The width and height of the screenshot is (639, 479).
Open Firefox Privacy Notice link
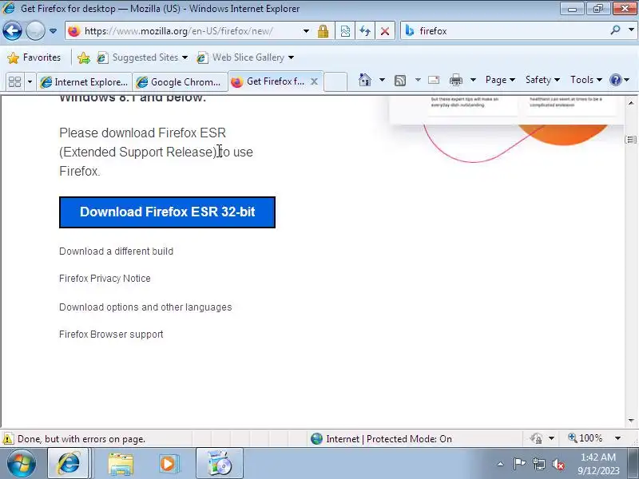pyautogui.click(x=105, y=279)
